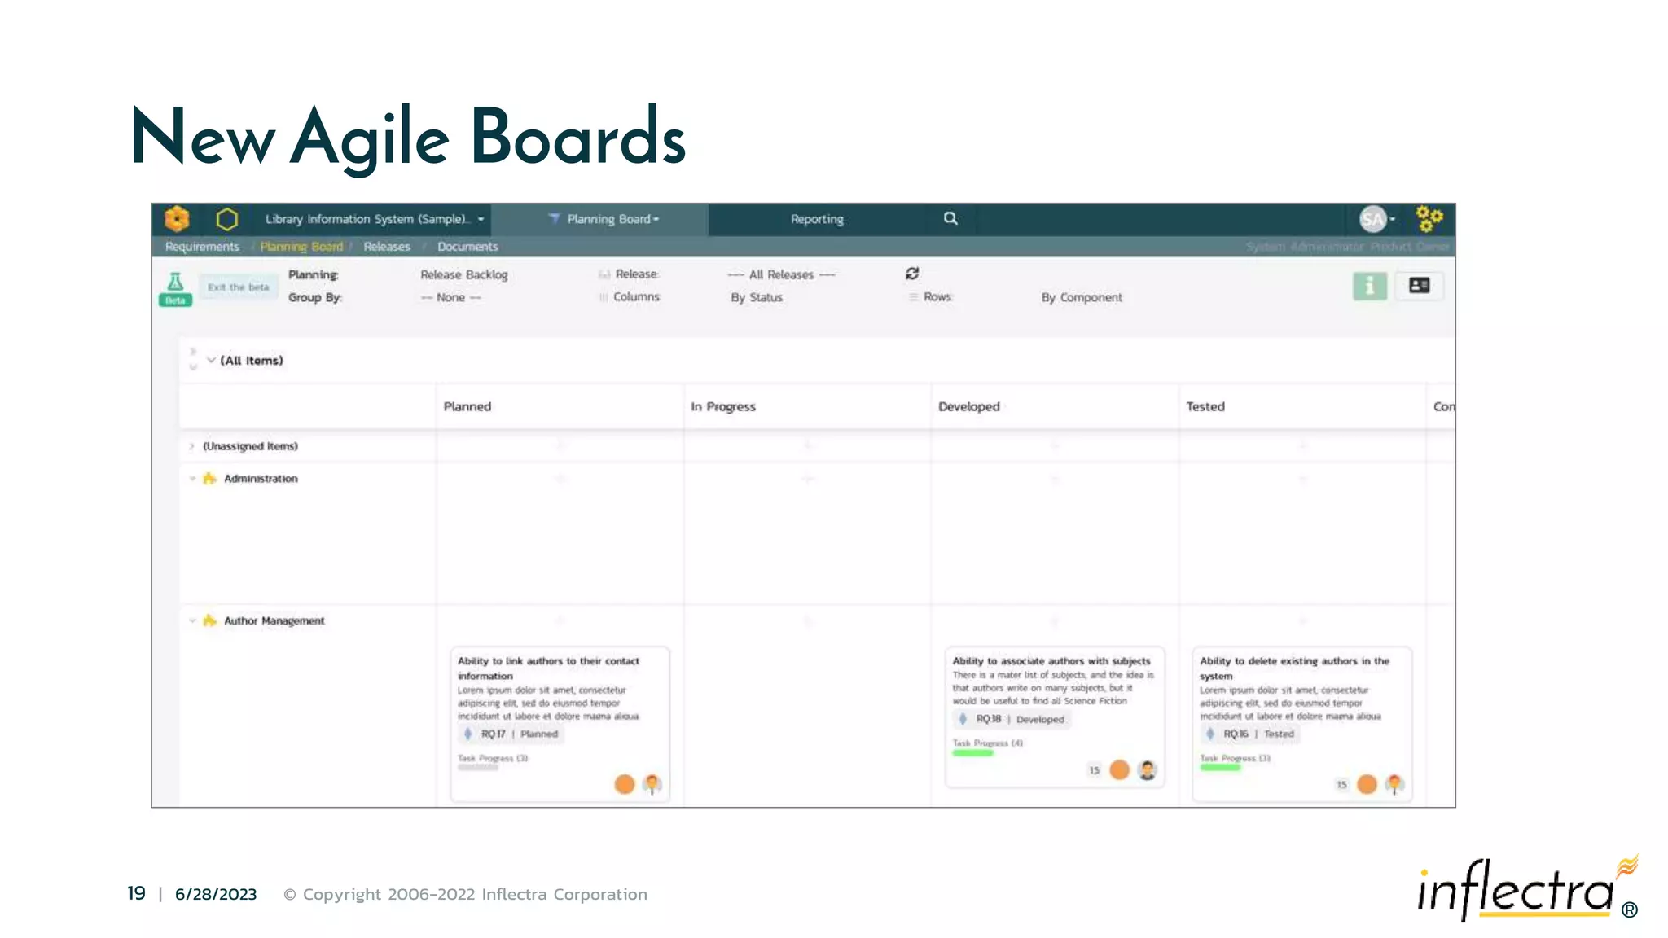Click the RQ:16 Tested badge
Screen dimensions: 1668x938
[x=1250, y=734]
